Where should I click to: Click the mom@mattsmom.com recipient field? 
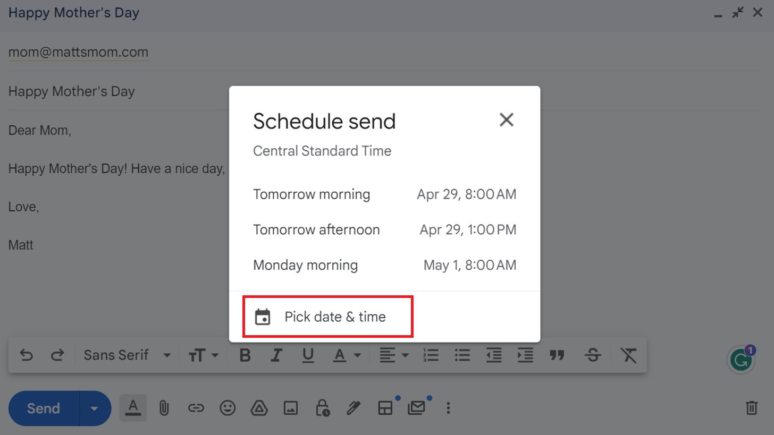[x=384, y=52]
